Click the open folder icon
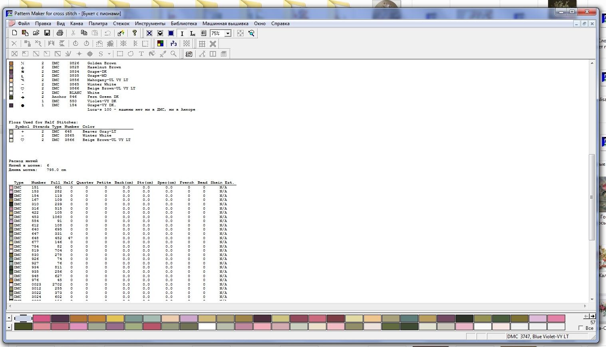The image size is (606, 347). (36, 33)
